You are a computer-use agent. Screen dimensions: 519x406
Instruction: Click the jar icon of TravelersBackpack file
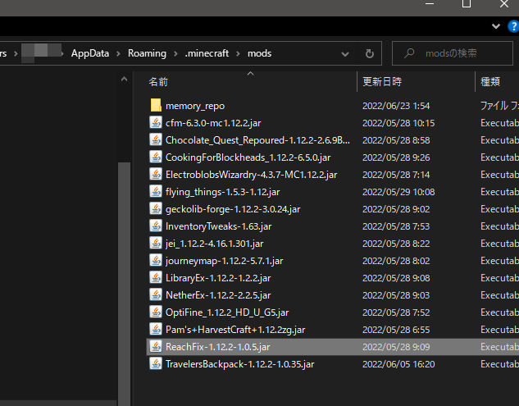(156, 363)
